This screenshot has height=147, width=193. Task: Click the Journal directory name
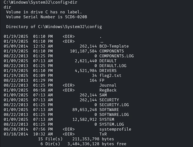(108, 85)
